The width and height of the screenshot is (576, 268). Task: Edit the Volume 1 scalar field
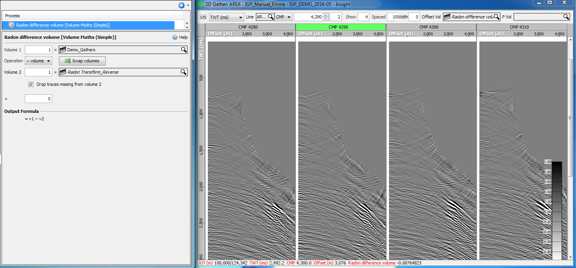pos(39,50)
